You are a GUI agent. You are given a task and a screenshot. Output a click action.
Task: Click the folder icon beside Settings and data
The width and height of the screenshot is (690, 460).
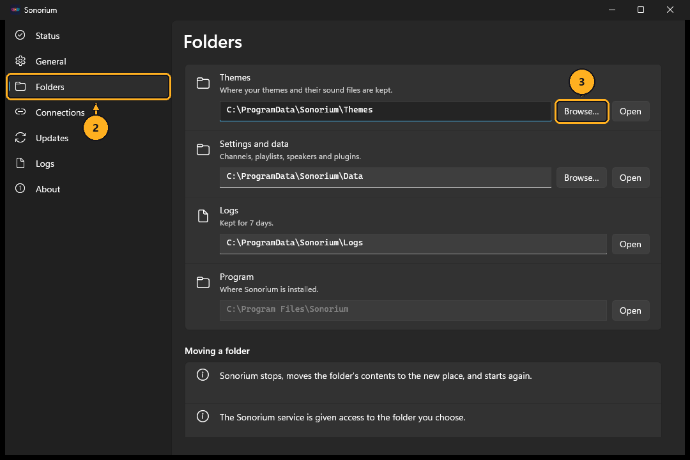203,149
